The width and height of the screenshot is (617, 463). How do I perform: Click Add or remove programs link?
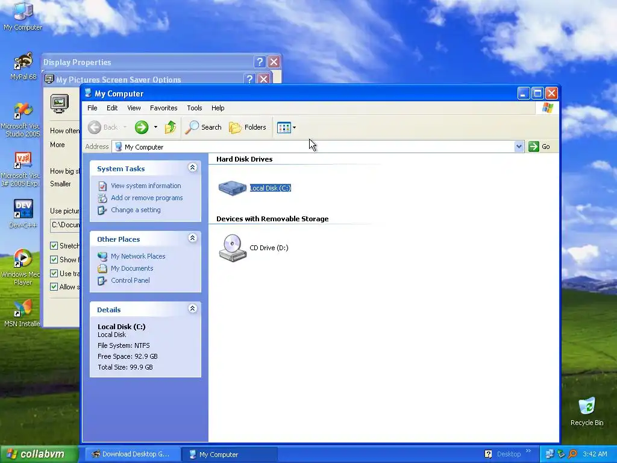(146, 198)
